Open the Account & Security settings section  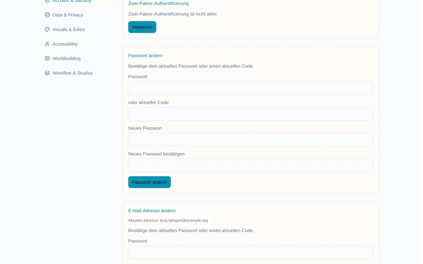77,2
